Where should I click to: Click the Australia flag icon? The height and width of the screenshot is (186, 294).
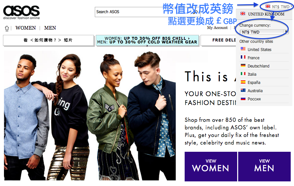click(243, 90)
